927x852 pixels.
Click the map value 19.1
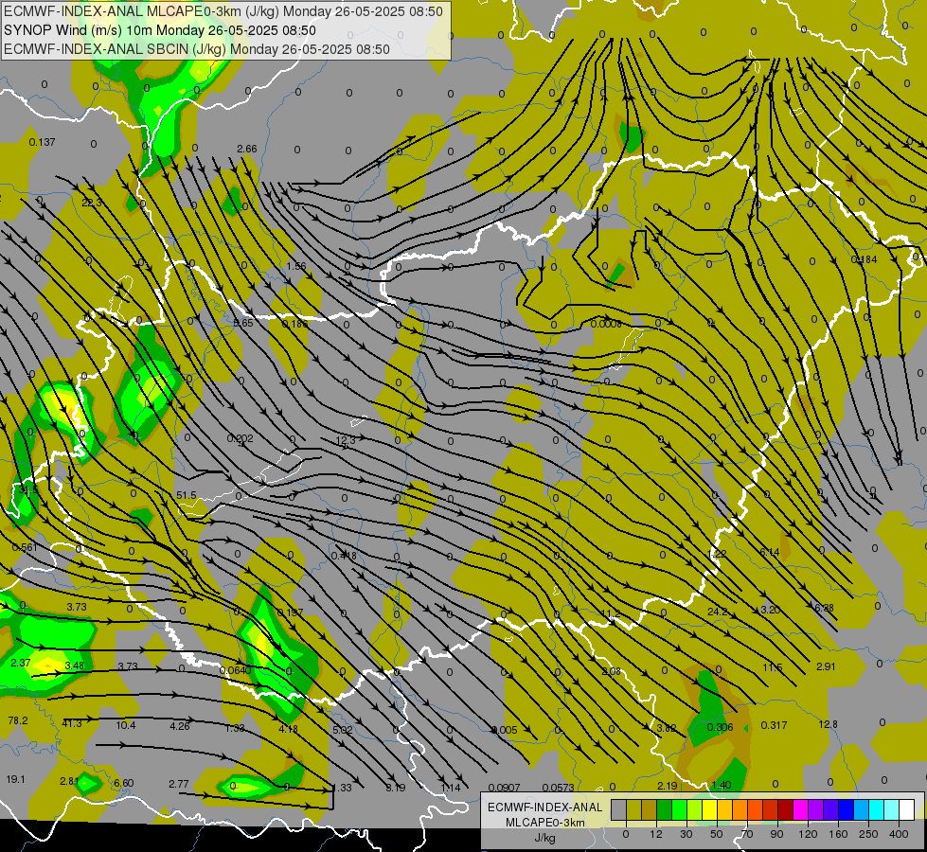click(15, 779)
